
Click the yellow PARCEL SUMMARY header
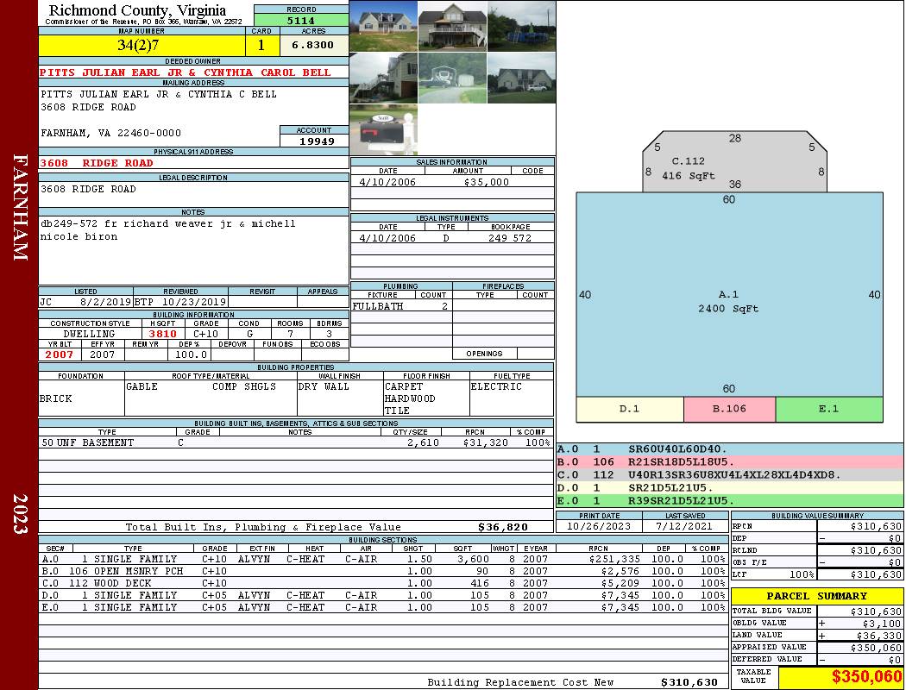point(817,596)
